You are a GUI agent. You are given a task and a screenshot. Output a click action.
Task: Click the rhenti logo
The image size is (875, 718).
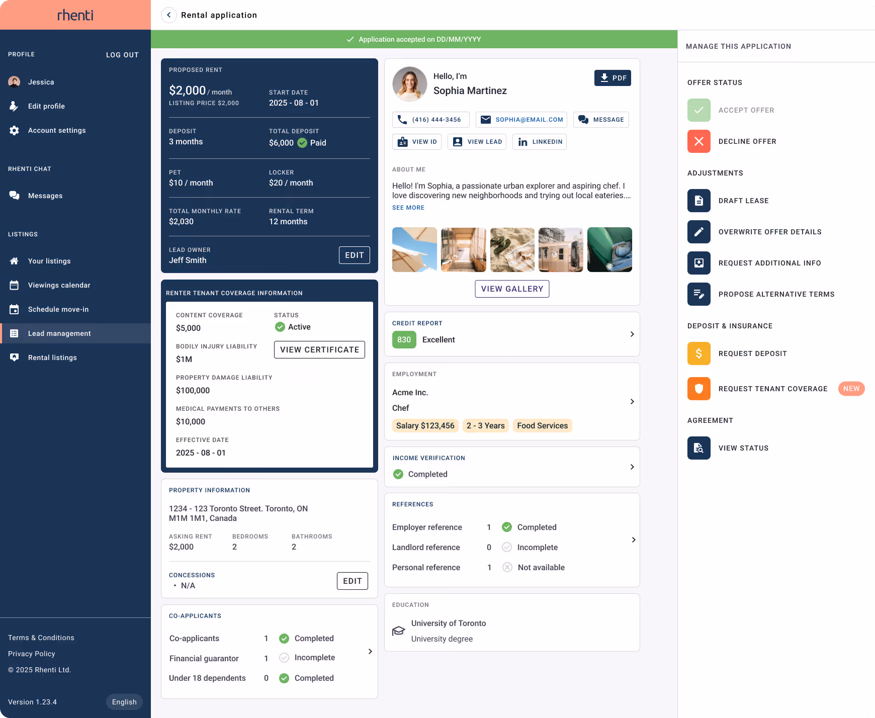[x=75, y=15]
